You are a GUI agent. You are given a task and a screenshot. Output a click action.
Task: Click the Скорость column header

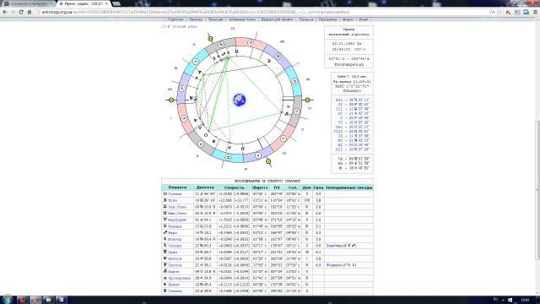click(x=235, y=187)
